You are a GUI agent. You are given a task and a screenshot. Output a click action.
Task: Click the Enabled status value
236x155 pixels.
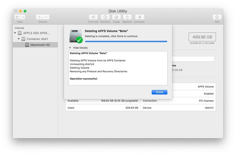pos(209,94)
